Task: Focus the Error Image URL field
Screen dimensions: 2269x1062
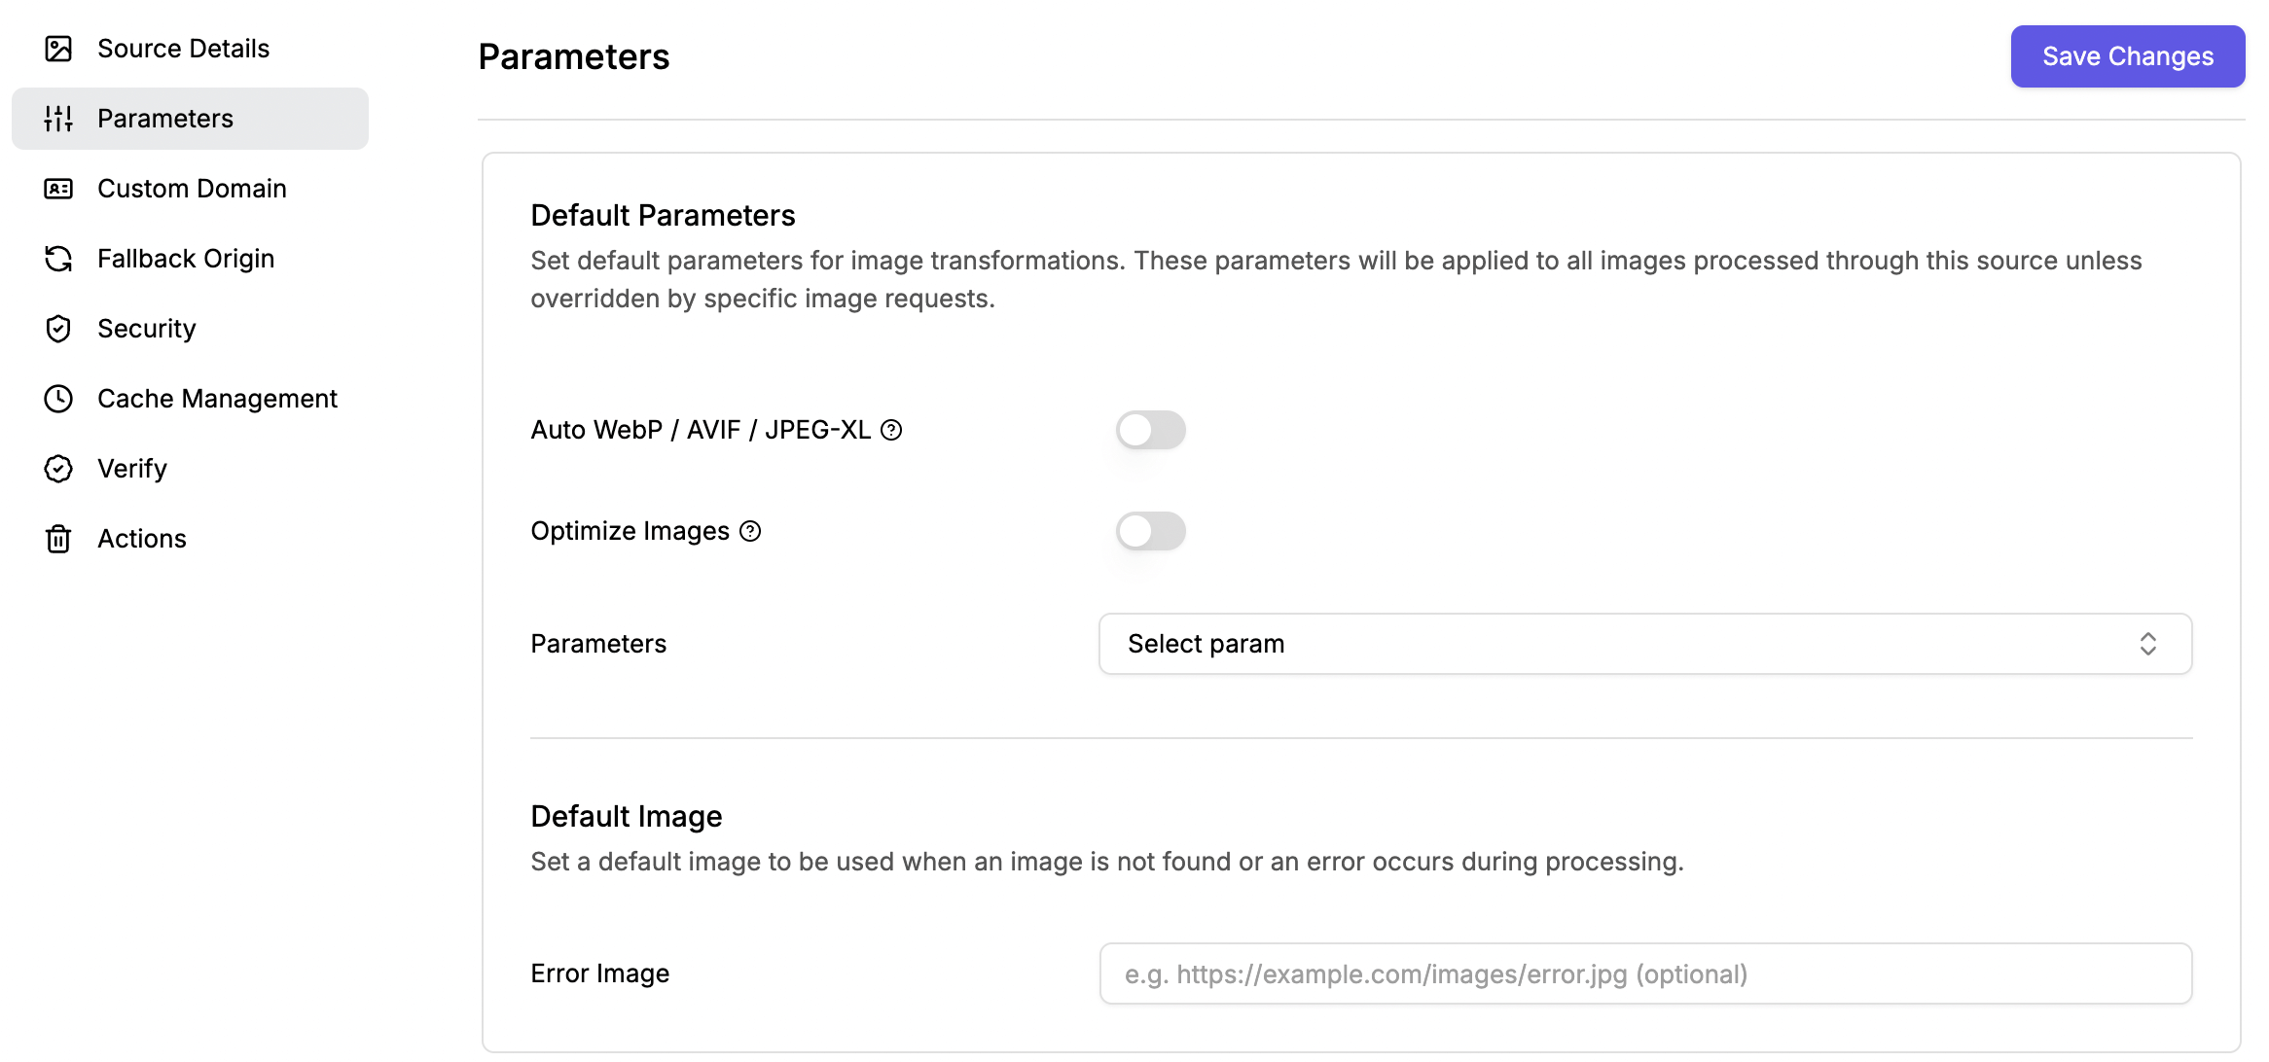Action: point(1645,973)
